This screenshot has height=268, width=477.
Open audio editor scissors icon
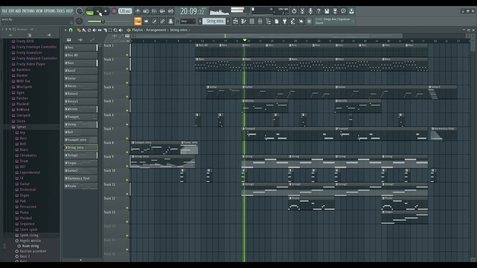pos(302,11)
